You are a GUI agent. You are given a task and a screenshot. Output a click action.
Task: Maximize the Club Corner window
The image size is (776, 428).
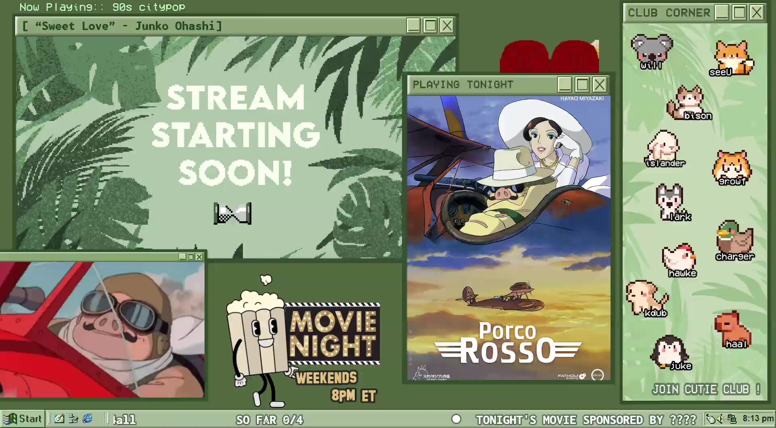(x=739, y=13)
